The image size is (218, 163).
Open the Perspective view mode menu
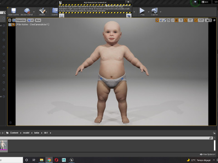pyautogui.click(x=19, y=20)
